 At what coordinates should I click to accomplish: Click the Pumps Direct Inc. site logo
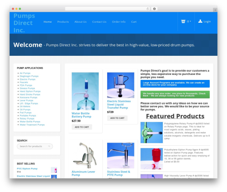tap(24, 23)
